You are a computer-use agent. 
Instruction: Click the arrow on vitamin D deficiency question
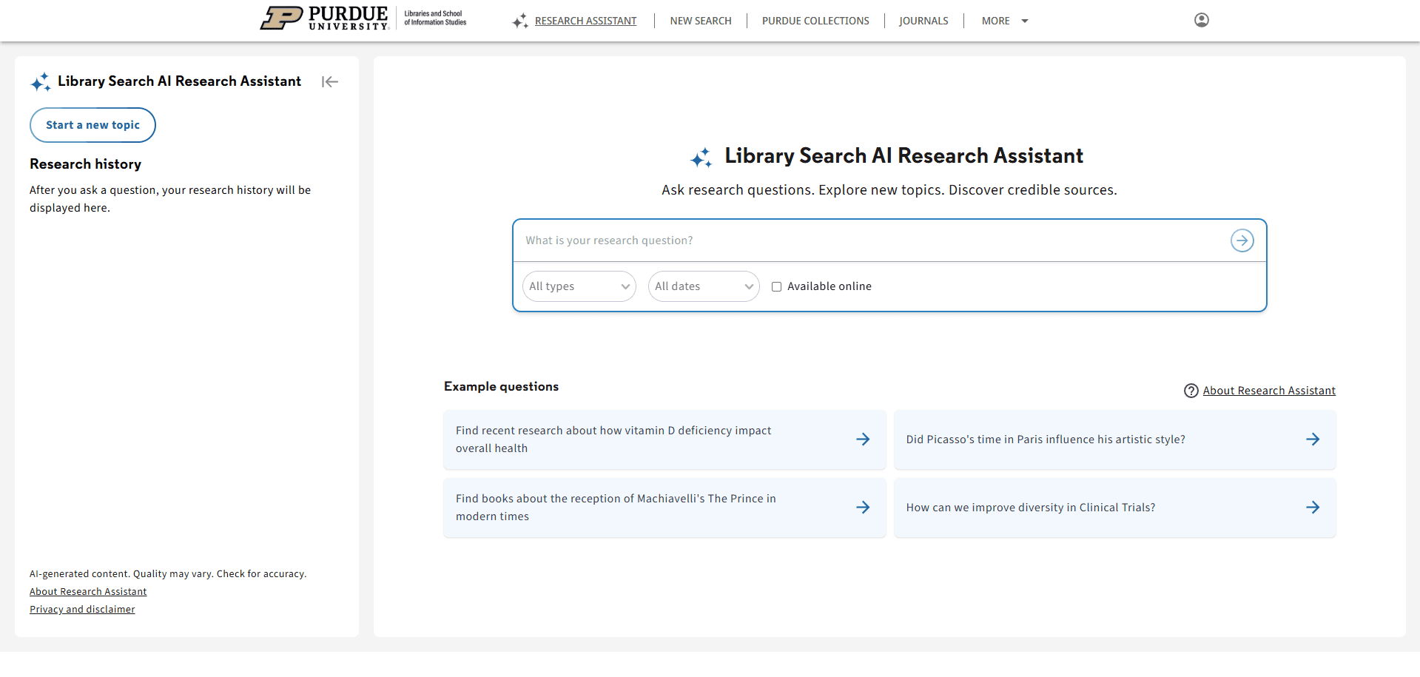click(x=863, y=439)
